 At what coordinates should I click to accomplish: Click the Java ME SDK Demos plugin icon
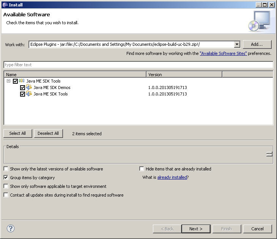(29, 87)
